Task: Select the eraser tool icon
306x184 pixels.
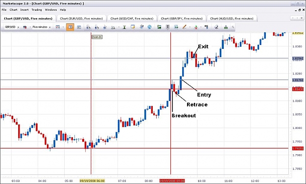Action: pos(216,27)
